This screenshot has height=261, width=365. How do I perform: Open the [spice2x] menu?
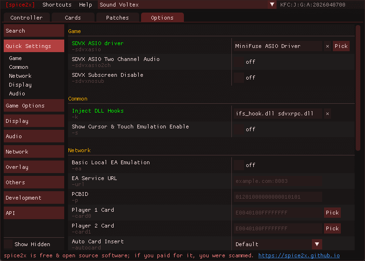[20, 5]
